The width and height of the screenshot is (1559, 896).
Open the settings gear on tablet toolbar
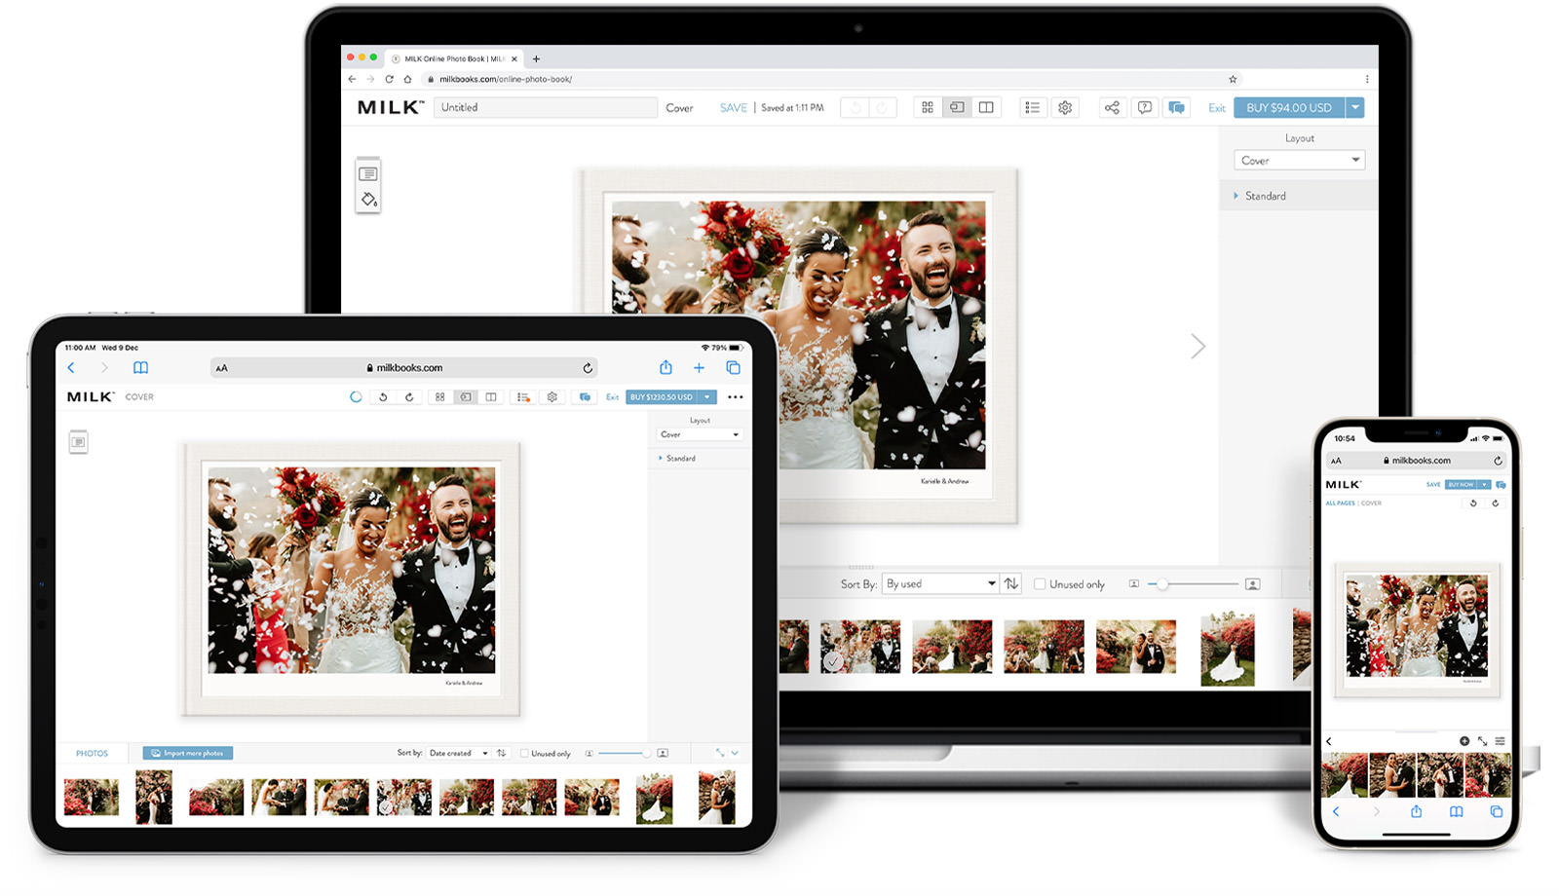point(552,396)
